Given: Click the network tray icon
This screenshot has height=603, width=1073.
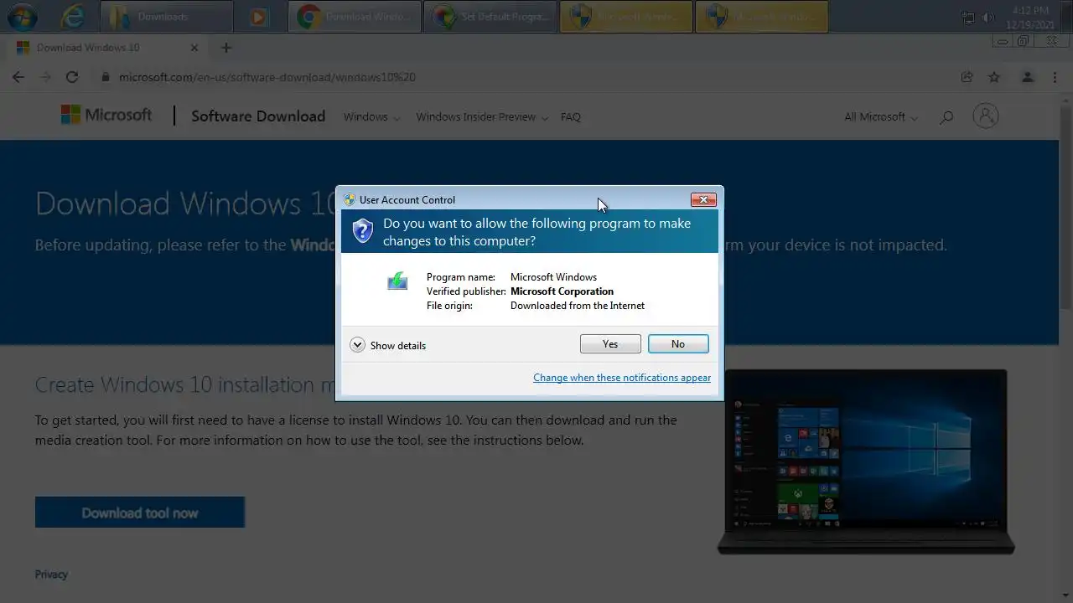Looking at the screenshot, I should point(968,18).
